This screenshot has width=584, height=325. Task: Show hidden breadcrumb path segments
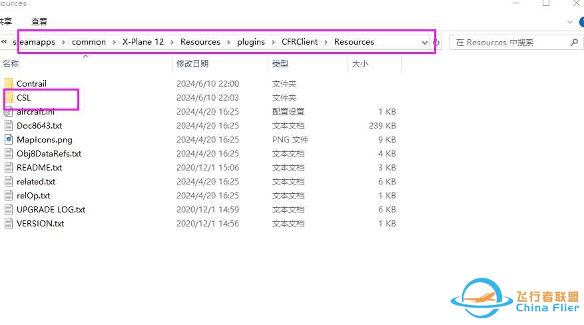[x=4, y=42]
